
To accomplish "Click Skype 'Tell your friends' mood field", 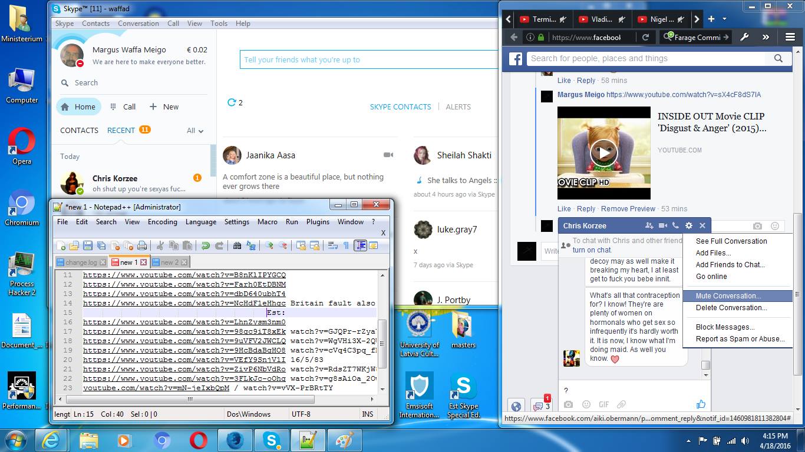I will tap(369, 59).
